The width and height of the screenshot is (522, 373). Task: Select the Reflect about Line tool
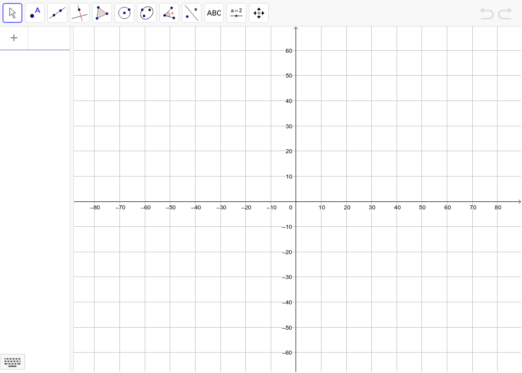coord(192,13)
